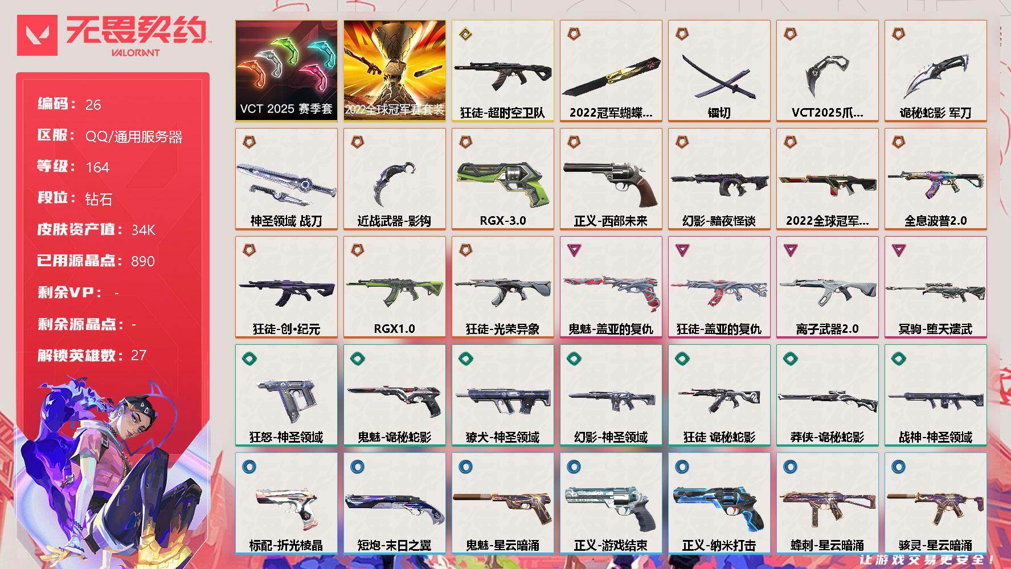Click the 战神-神圣领域 weapon card
Viewport: 1011px width, 569px height.
coord(935,395)
